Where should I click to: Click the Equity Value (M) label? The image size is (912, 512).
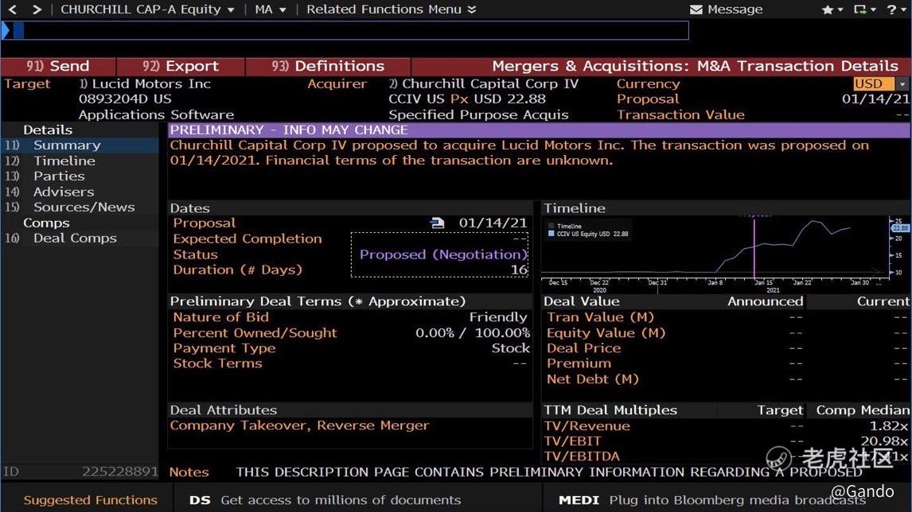click(x=606, y=333)
